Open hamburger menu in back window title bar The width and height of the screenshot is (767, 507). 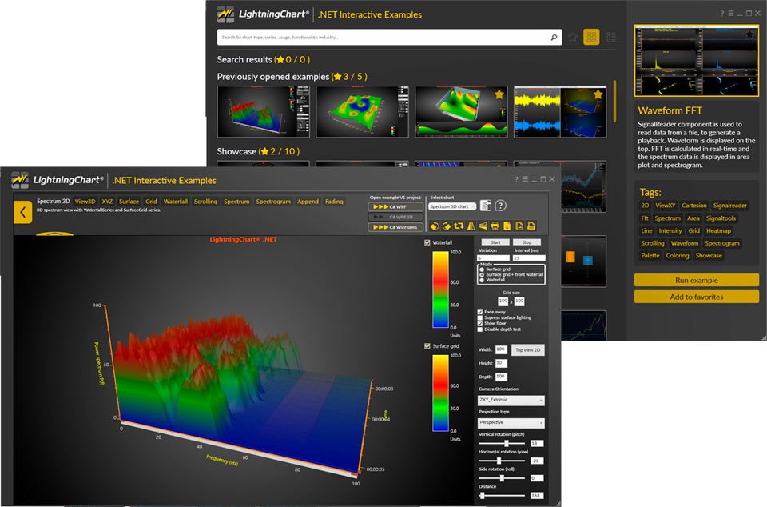click(x=730, y=14)
